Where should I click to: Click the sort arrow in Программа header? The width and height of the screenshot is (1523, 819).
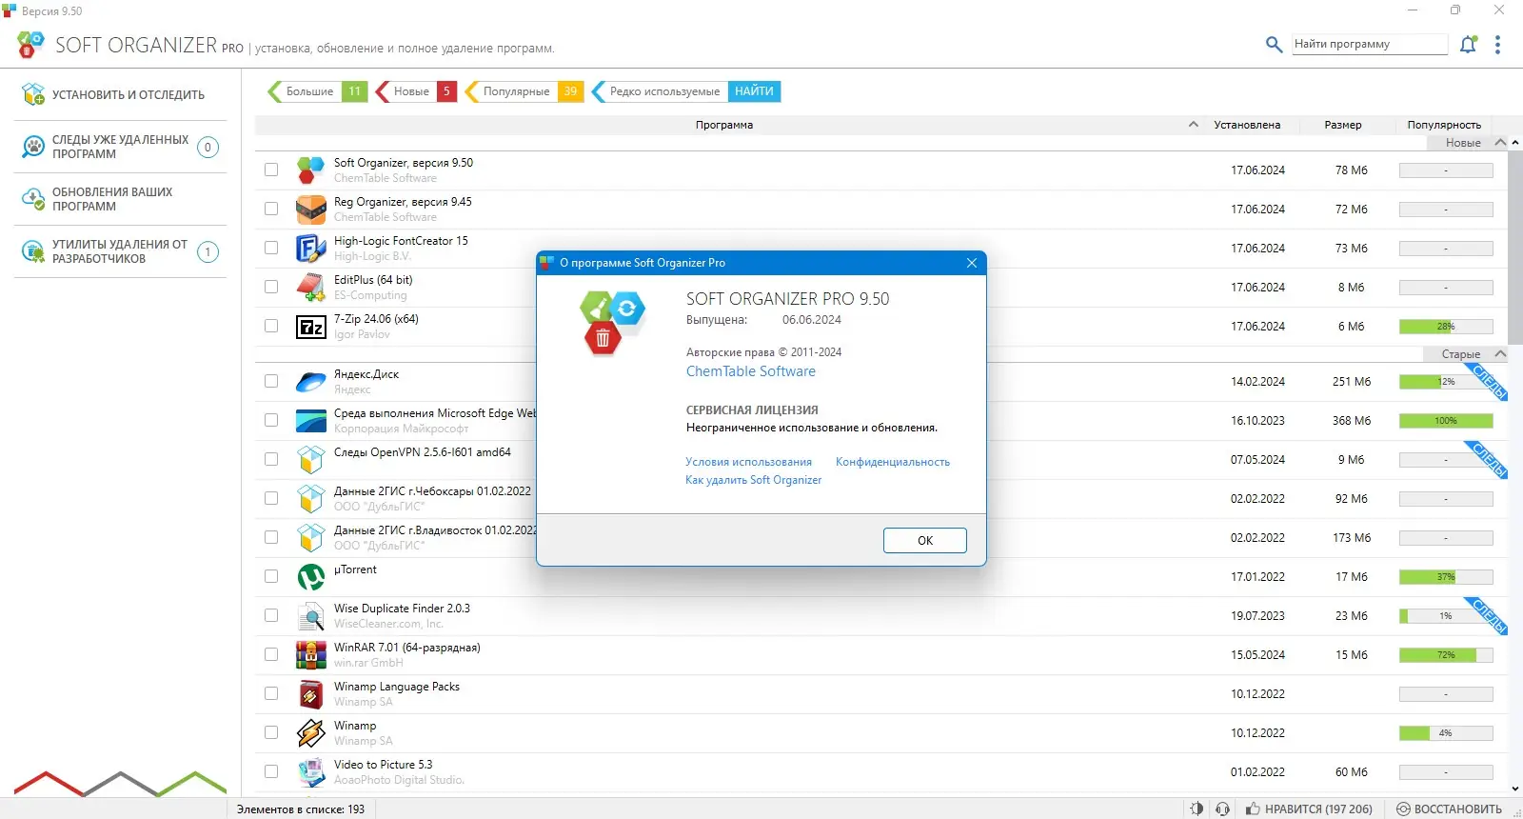(1193, 125)
